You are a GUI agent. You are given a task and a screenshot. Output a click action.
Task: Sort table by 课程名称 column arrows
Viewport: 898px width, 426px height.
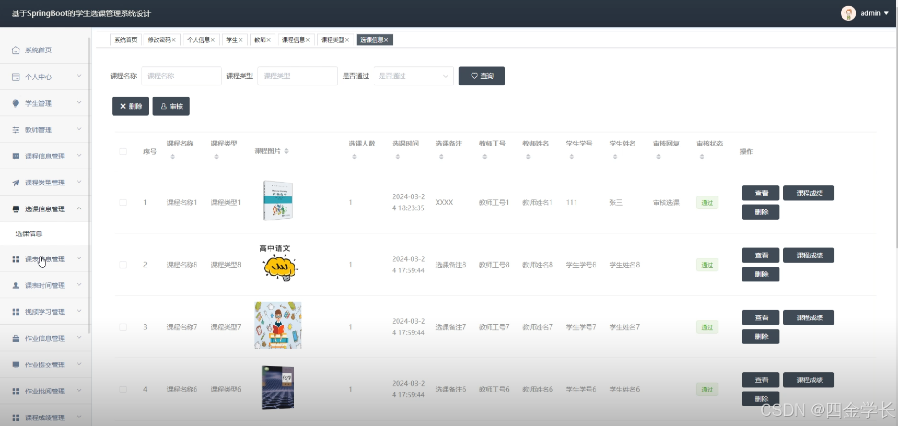(x=172, y=157)
